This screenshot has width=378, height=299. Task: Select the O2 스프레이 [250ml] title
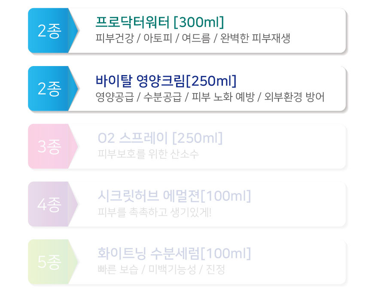point(160,138)
